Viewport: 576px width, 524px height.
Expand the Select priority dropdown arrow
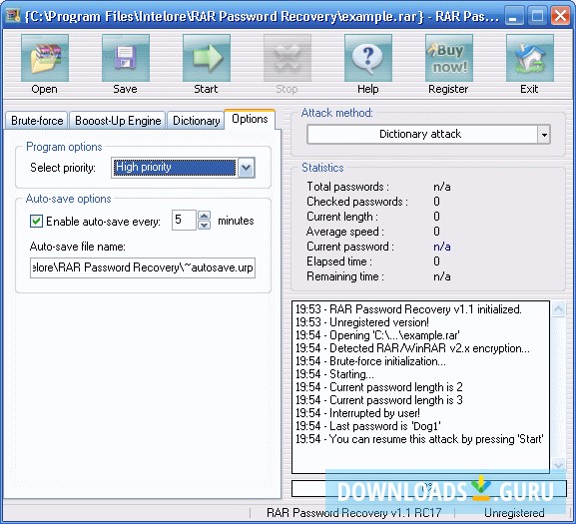pyautogui.click(x=247, y=168)
